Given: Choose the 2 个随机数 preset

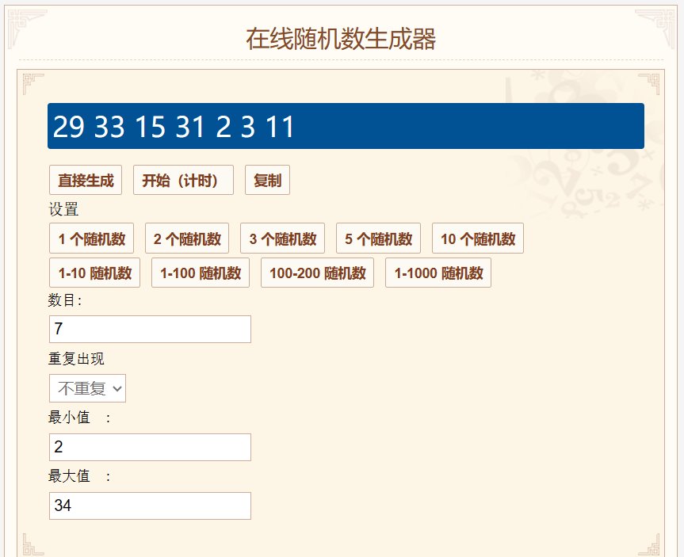Looking at the screenshot, I should click(187, 238).
